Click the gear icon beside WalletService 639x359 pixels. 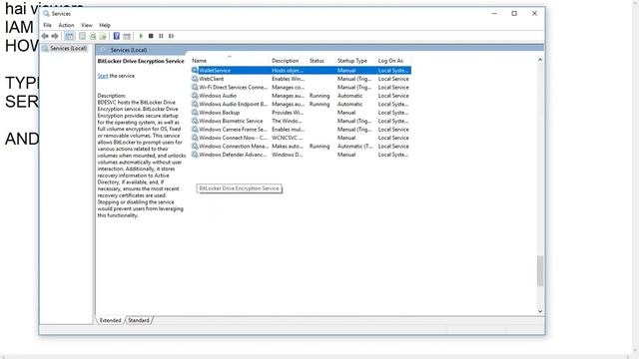coord(195,70)
